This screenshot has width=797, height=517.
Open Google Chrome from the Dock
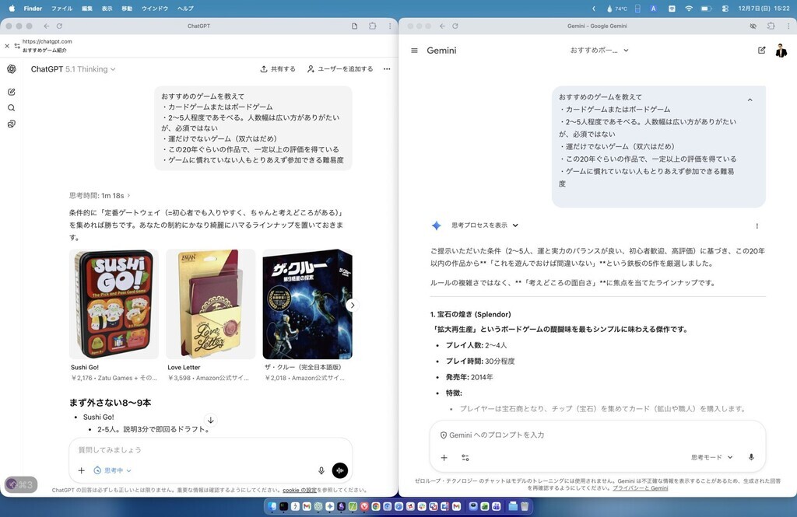click(x=376, y=506)
